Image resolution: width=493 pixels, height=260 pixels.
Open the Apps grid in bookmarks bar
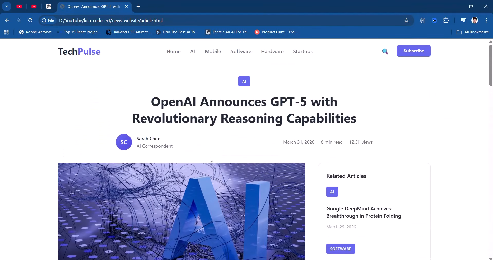coord(6,32)
